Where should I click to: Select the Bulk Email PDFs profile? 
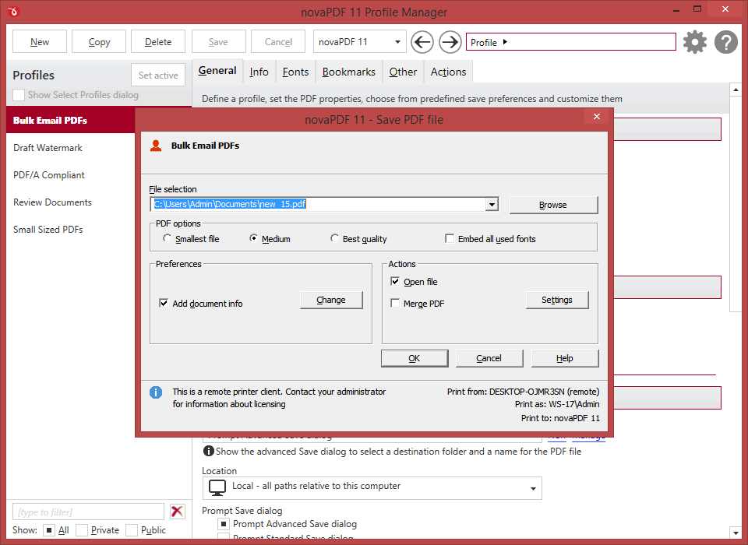pyautogui.click(x=71, y=120)
